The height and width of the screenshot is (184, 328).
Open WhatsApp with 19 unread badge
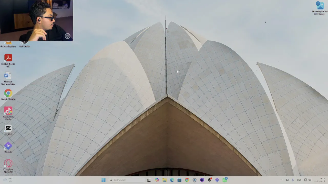pyautogui.click(x=225, y=180)
